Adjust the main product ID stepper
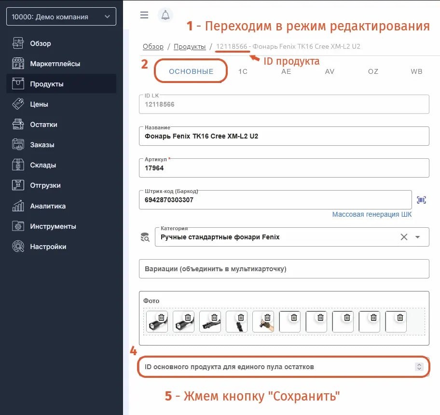Screen dimensions: 440x415 click(419, 367)
